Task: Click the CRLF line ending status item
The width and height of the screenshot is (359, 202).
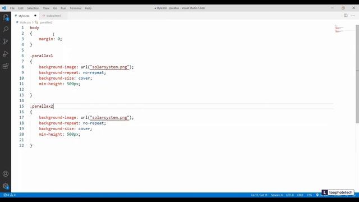Action: (x=300, y=195)
